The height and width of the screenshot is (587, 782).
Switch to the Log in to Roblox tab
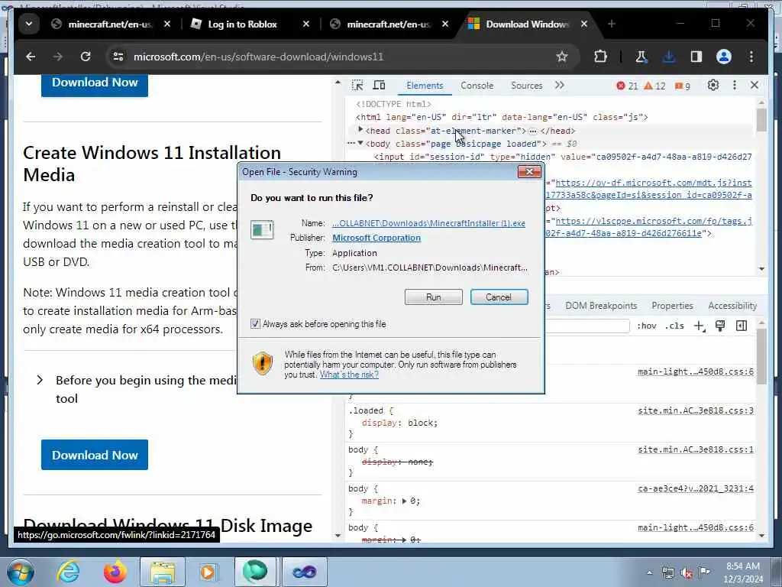(242, 24)
